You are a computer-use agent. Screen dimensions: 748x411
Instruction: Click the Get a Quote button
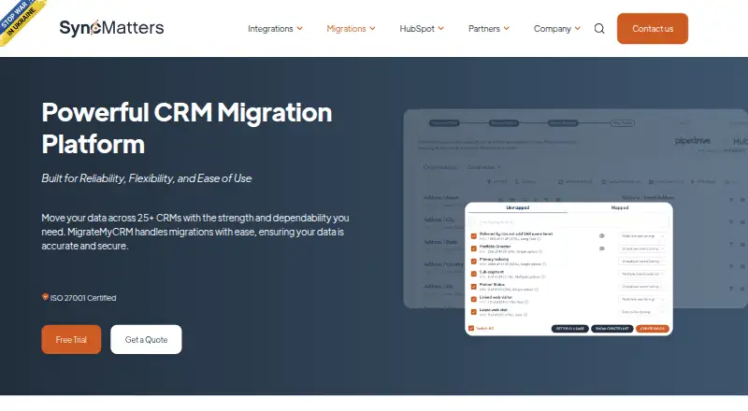click(146, 339)
